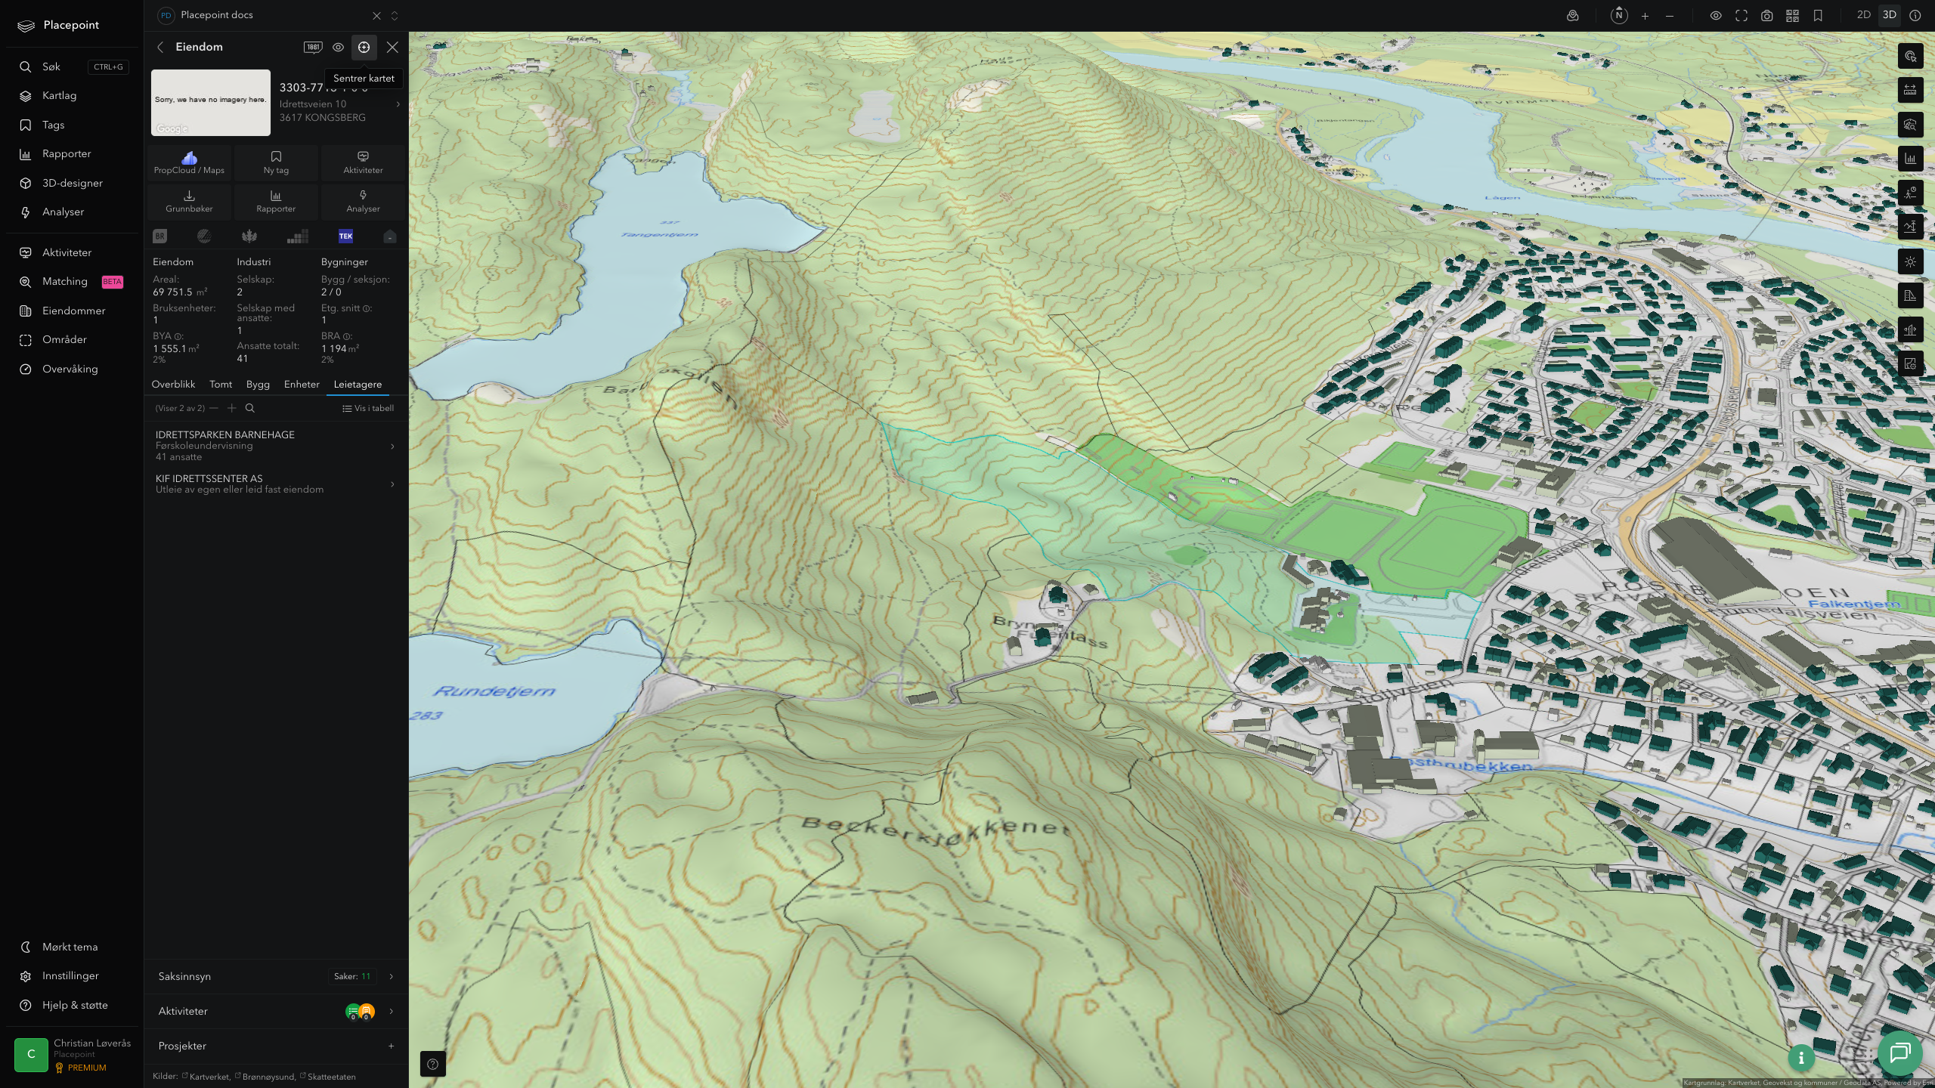Click the measure distance ruler tool

[x=1910, y=91]
